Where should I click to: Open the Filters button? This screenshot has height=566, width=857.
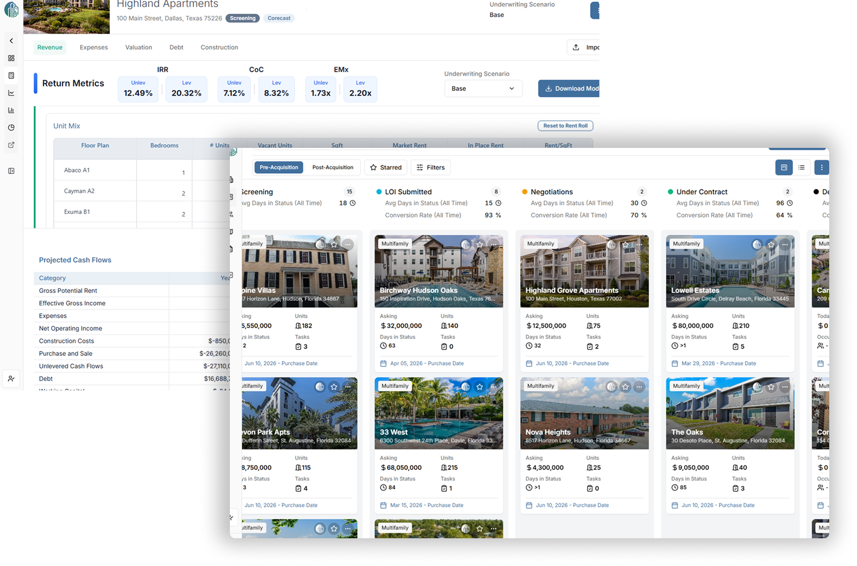[x=430, y=167]
